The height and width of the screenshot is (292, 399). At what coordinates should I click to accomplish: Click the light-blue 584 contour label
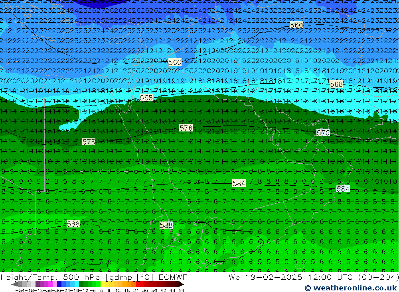[343, 189]
